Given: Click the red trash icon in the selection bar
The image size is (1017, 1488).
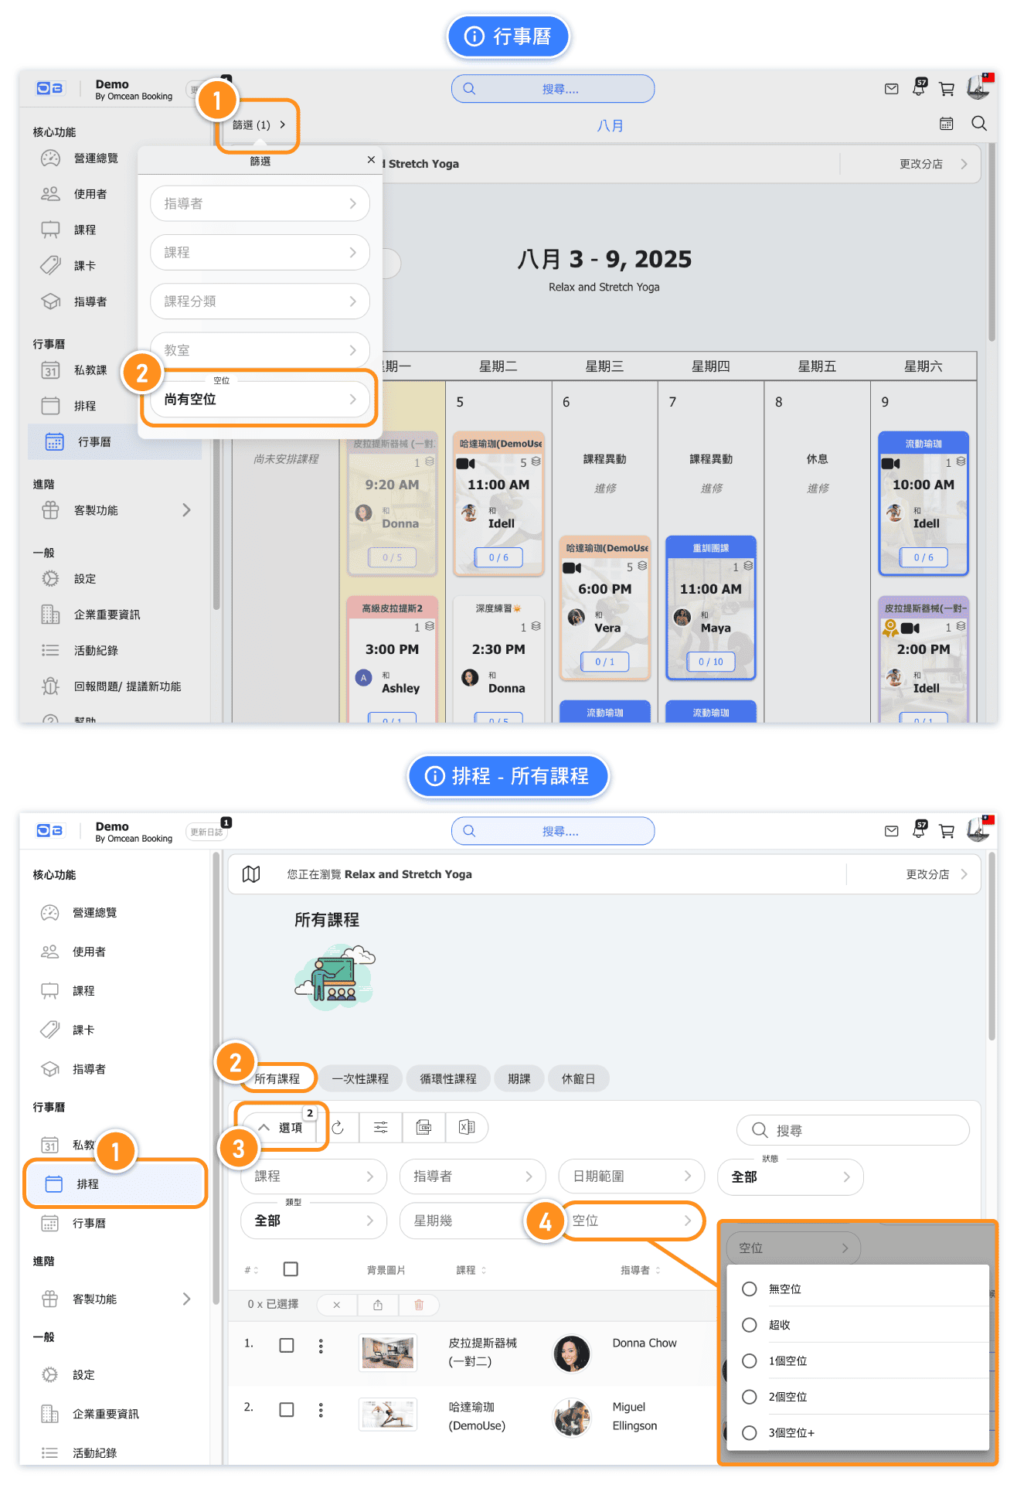Looking at the screenshot, I should (419, 1305).
